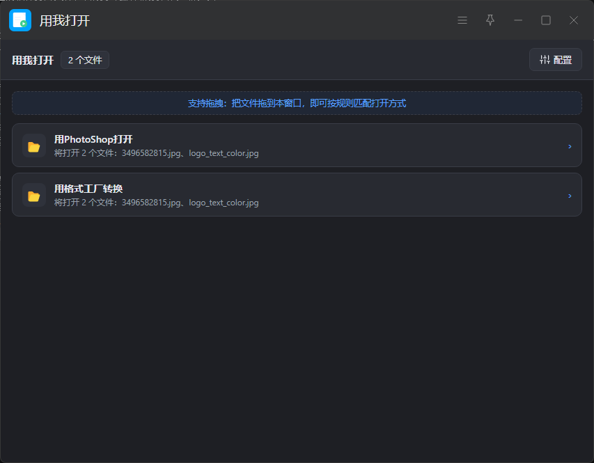Click the 用我打开 window title text

[65, 21]
